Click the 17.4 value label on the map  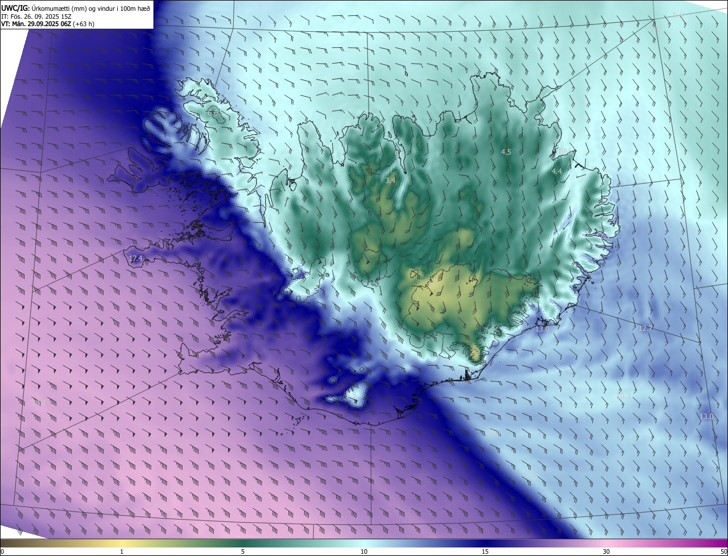[135, 259]
